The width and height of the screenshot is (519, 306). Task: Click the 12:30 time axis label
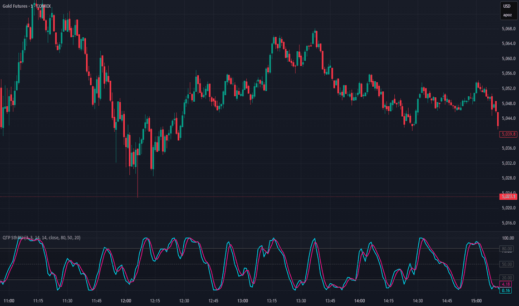[184, 300]
